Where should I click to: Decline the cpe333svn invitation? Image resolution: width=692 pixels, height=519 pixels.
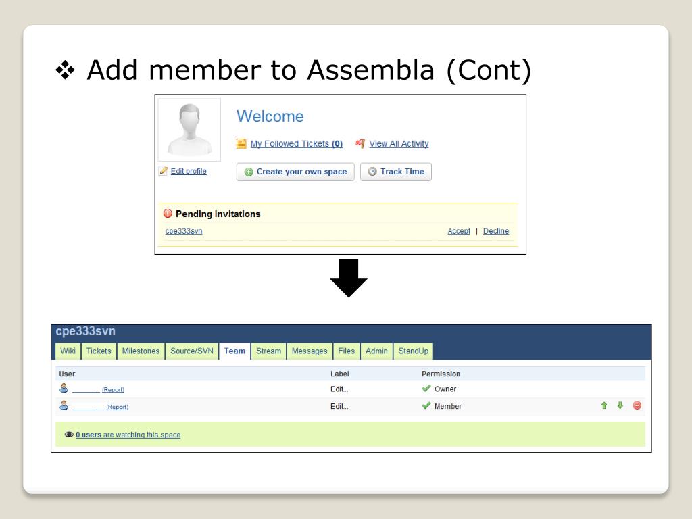tap(496, 231)
